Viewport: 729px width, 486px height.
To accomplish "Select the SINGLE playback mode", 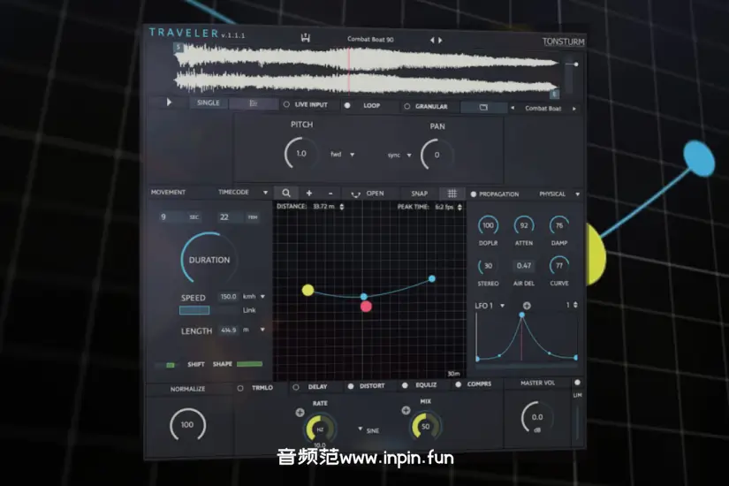I will tap(209, 103).
